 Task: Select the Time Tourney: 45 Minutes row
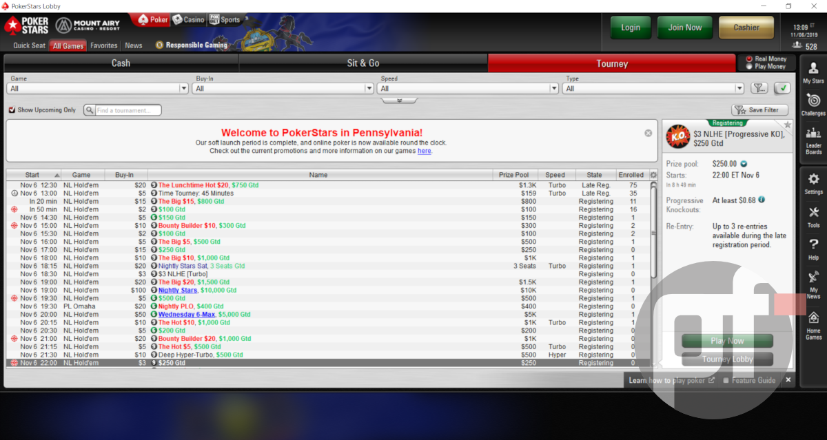coord(328,193)
